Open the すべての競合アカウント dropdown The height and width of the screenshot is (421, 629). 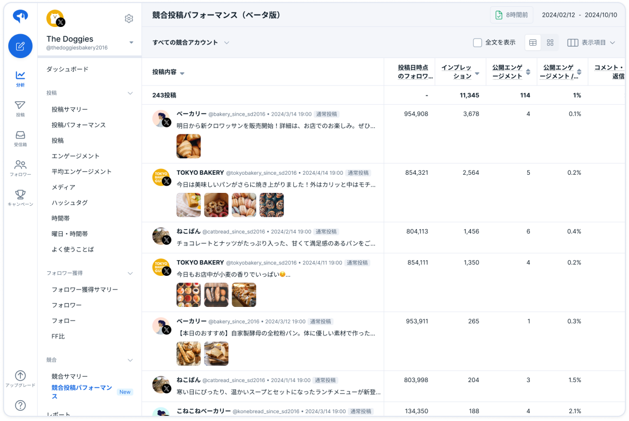[x=190, y=43]
